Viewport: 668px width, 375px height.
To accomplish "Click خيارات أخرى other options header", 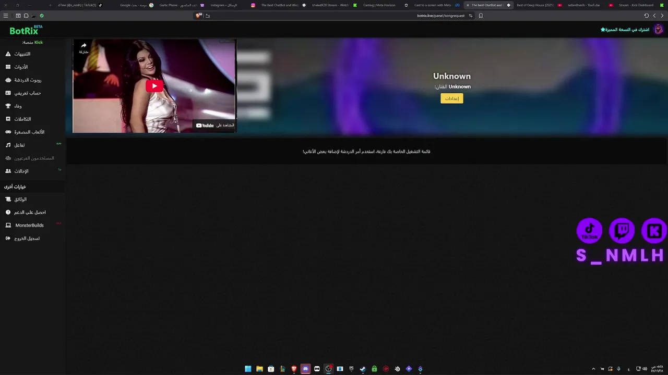I will [15, 187].
